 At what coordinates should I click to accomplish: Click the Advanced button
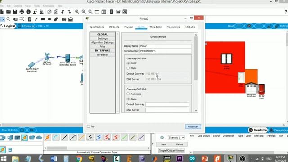point(193,127)
